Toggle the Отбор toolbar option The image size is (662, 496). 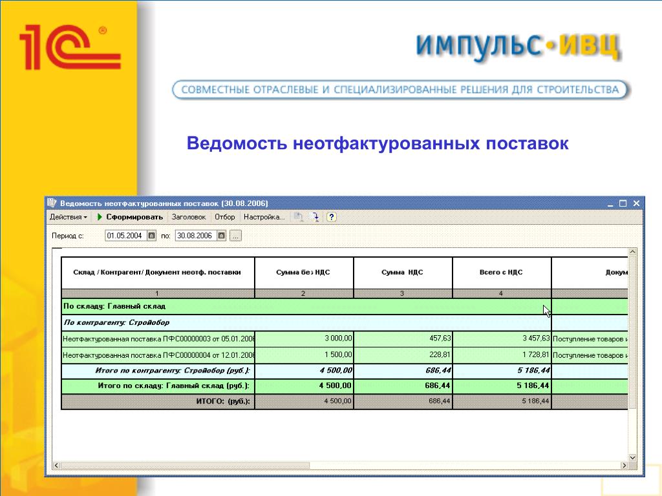point(224,217)
